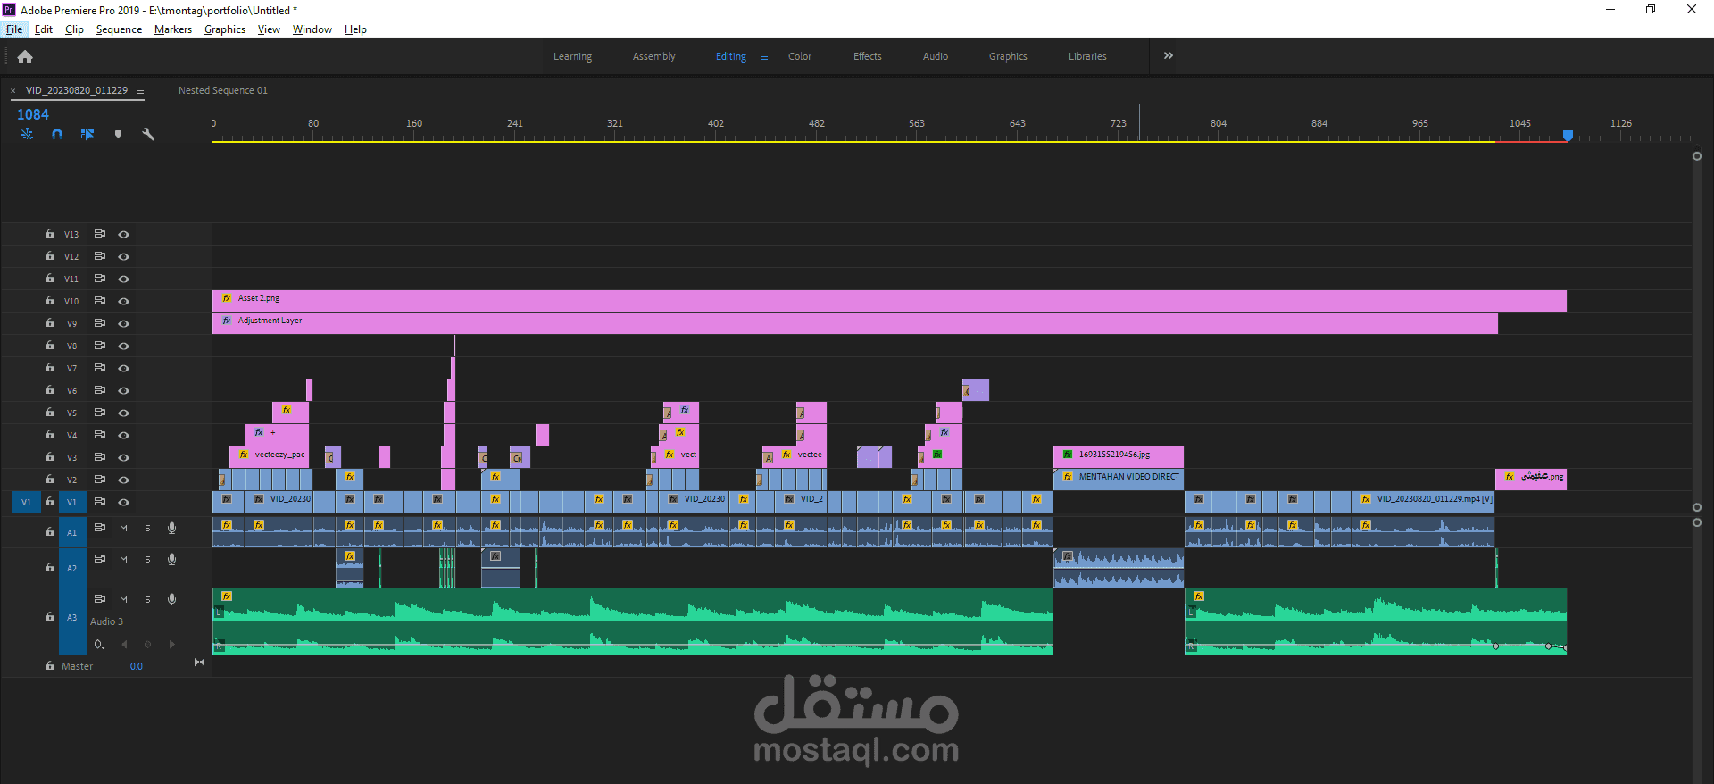
Task: Open the File menu
Action: pyautogui.click(x=14, y=29)
